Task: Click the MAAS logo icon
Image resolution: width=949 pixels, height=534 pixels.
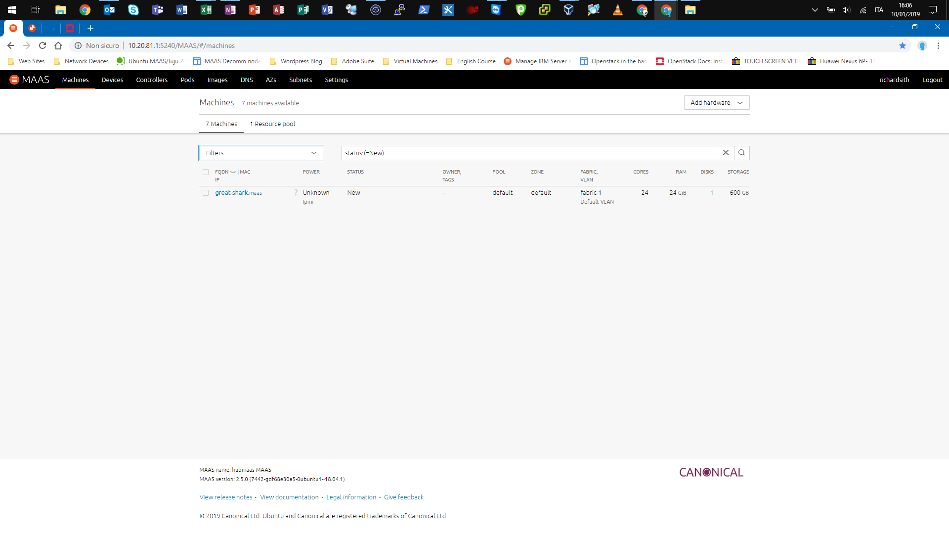Action: (14, 80)
